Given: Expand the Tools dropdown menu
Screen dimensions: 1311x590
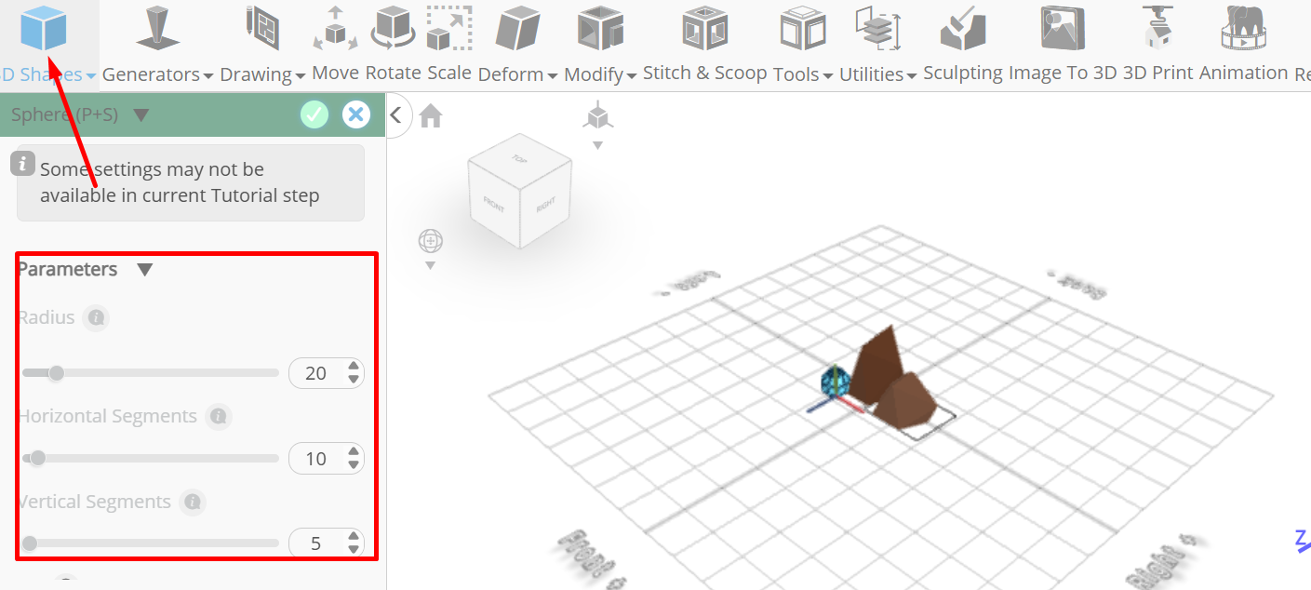Looking at the screenshot, I should (827, 76).
